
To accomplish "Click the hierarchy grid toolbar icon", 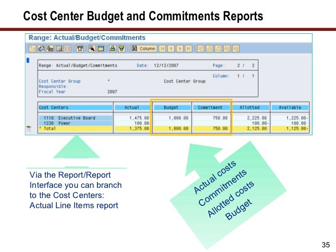I will coord(50,48).
